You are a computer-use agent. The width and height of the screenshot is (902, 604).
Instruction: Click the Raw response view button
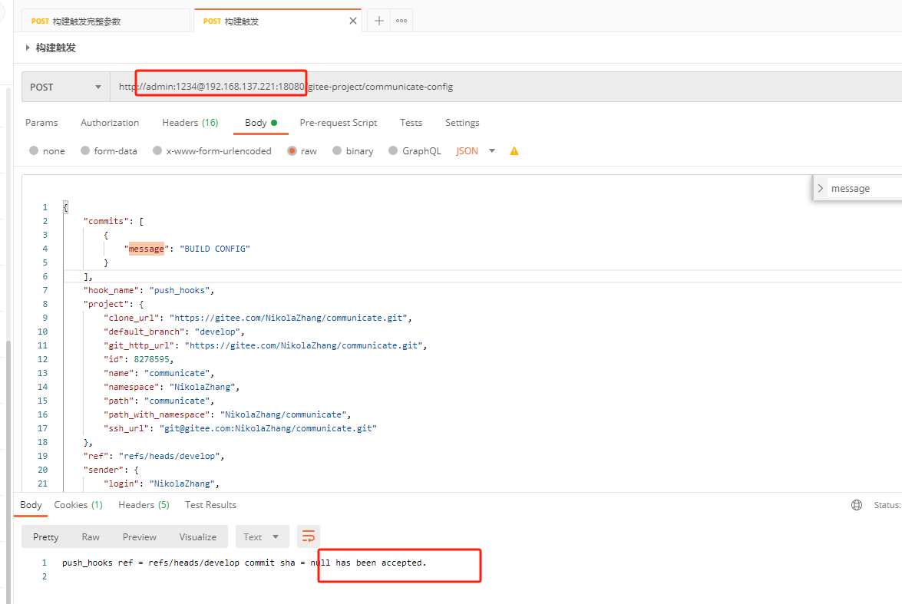(x=91, y=536)
